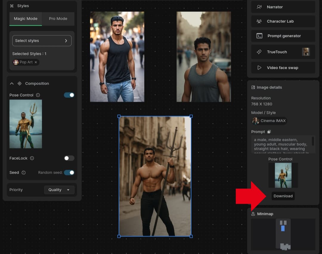Click the Composition crosshair icon

[19, 83]
